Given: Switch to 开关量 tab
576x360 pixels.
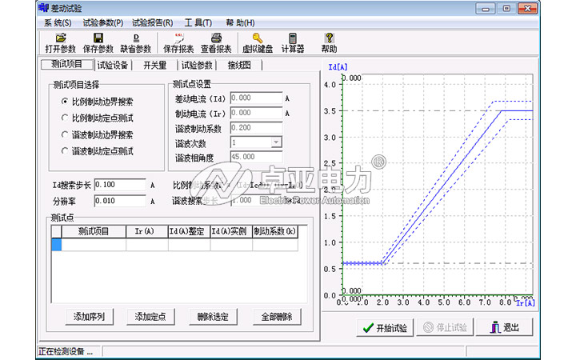Looking at the screenshot, I should (154, 65).
